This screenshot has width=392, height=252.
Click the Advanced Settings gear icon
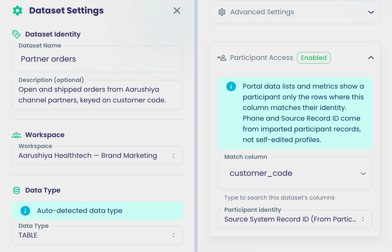[222, 12]
